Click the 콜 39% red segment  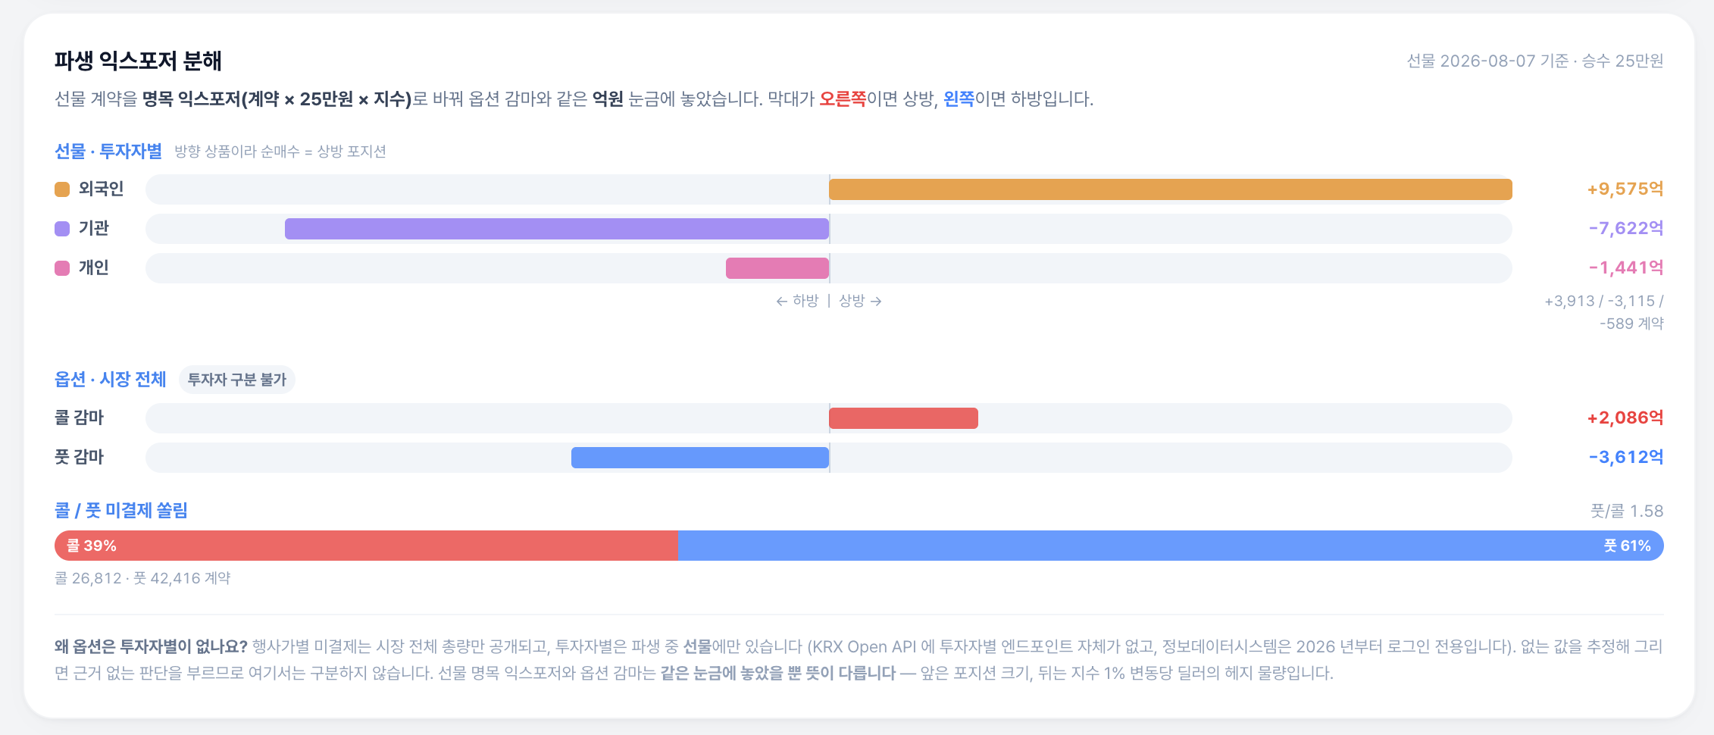[366, 546]
